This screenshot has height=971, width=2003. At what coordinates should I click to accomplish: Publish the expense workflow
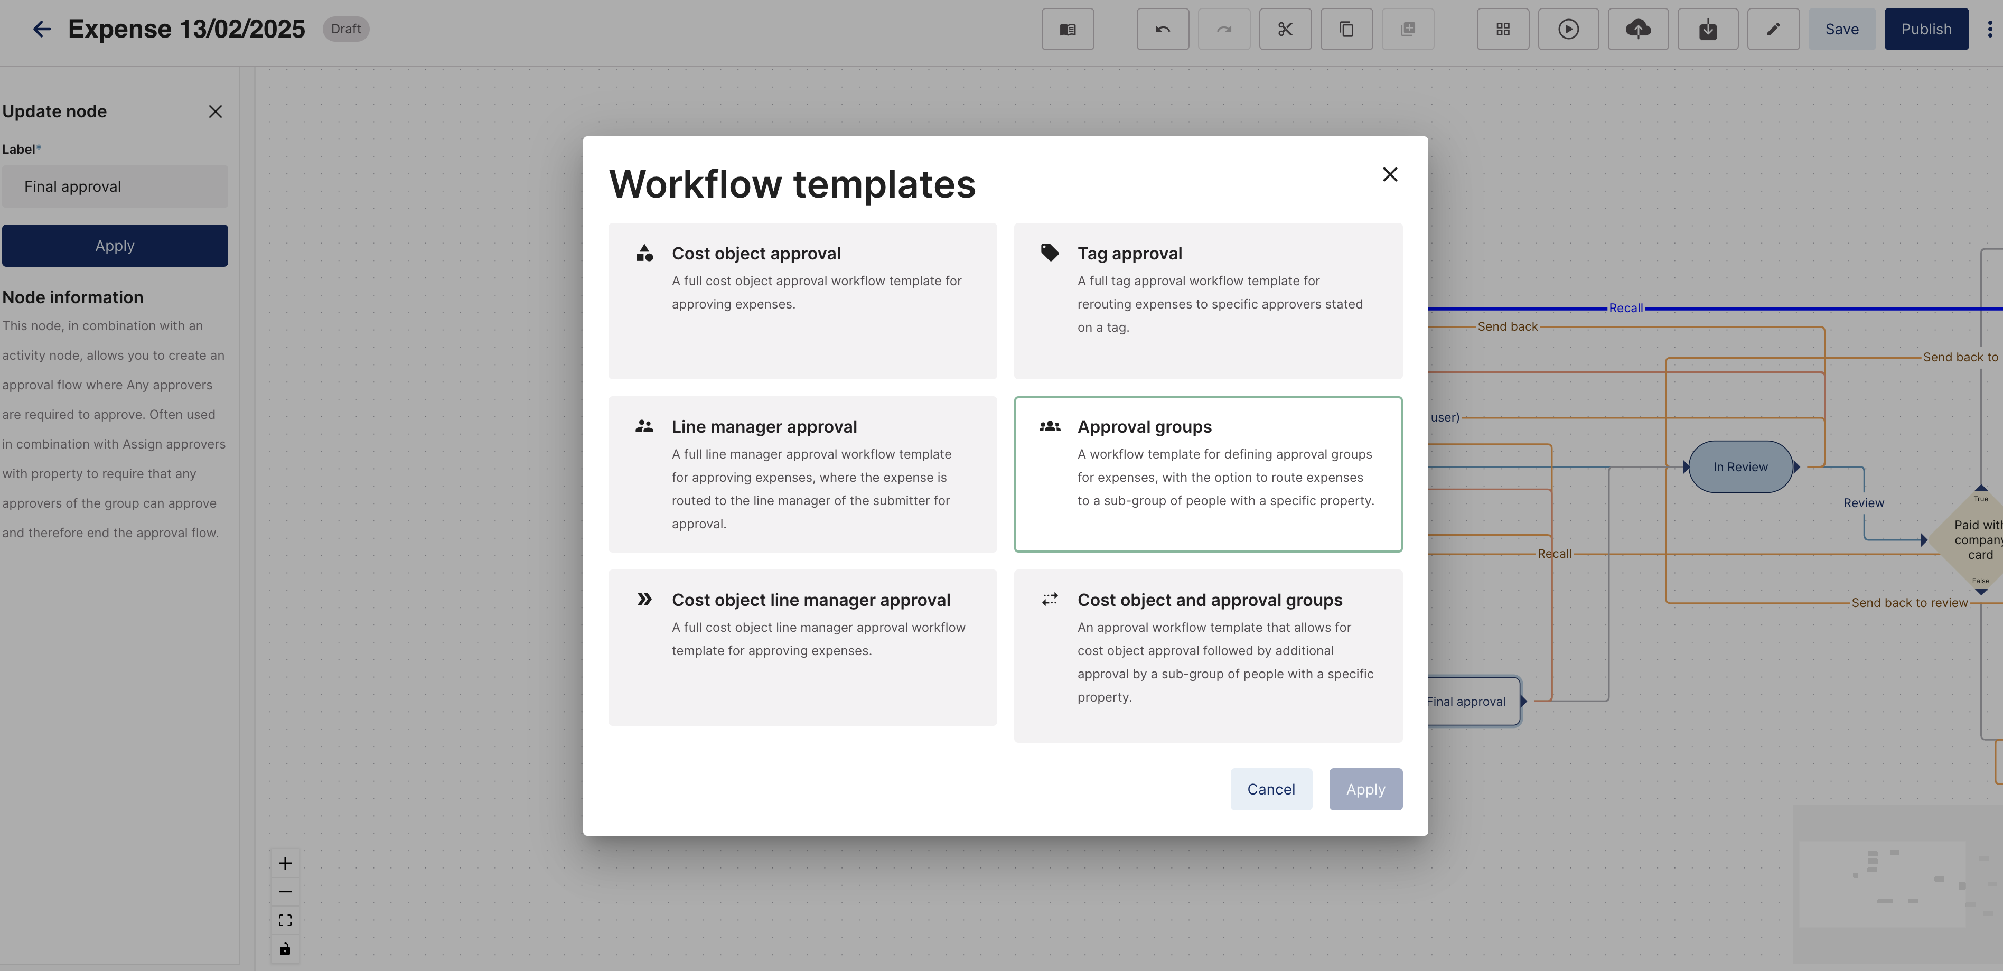pos(1926,30)
